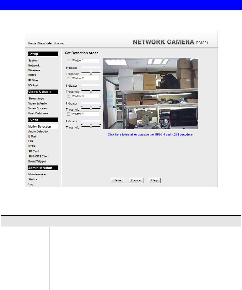242x290 pixels.
Task: Open the Video Access page
Action: coord(37,108)
